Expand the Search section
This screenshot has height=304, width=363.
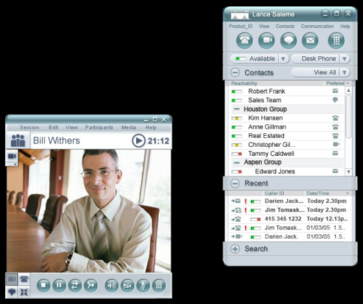click(235, 249)
